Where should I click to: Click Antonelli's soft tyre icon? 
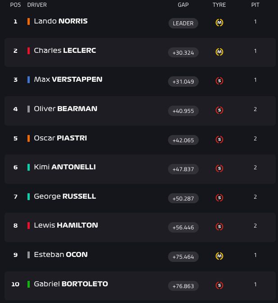point(219,168)
